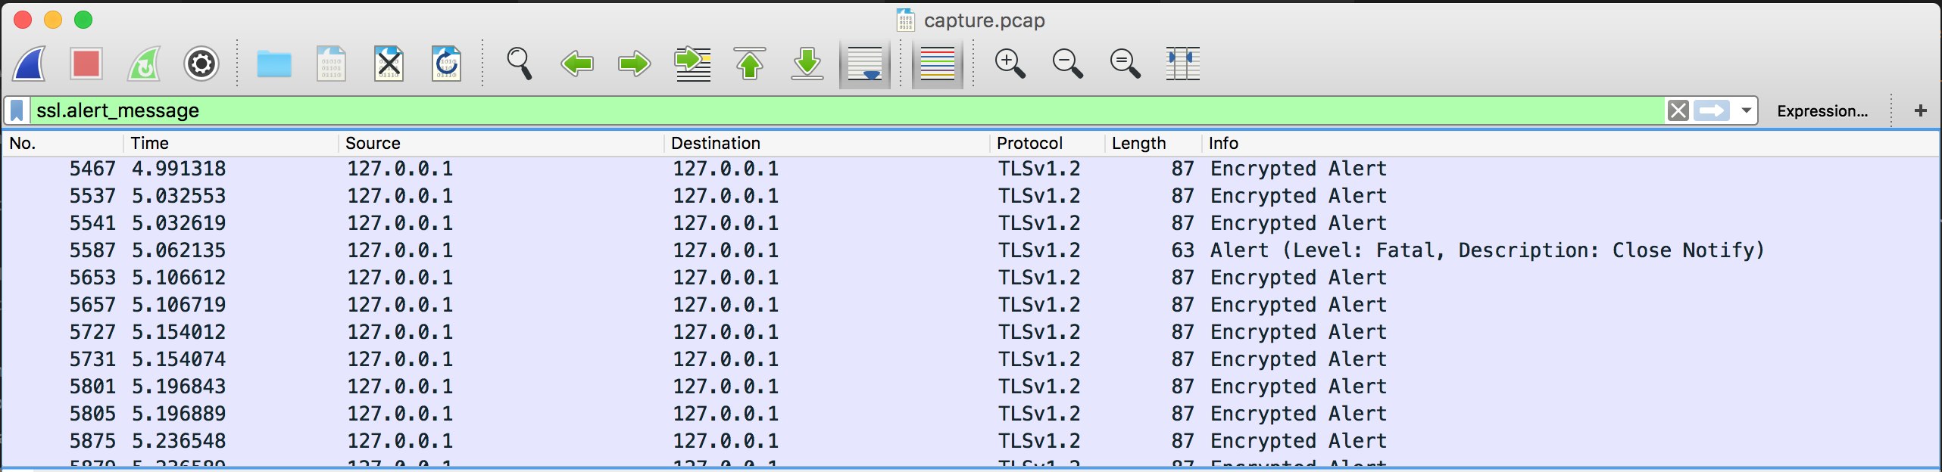Start capturing packets with shark fin icon

30,64
